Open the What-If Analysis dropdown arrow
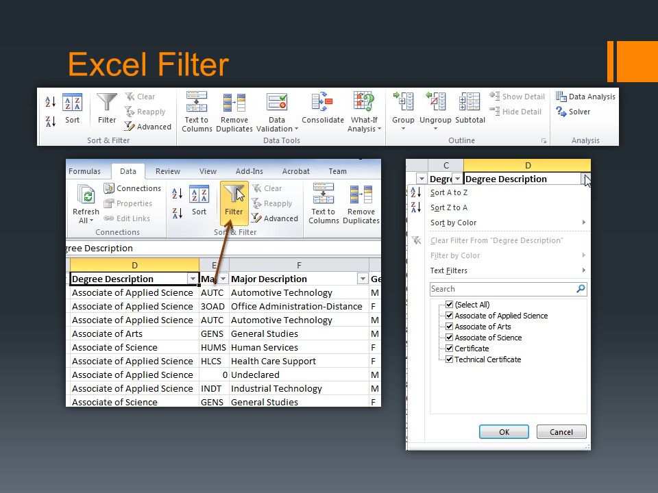 [379, 129]
